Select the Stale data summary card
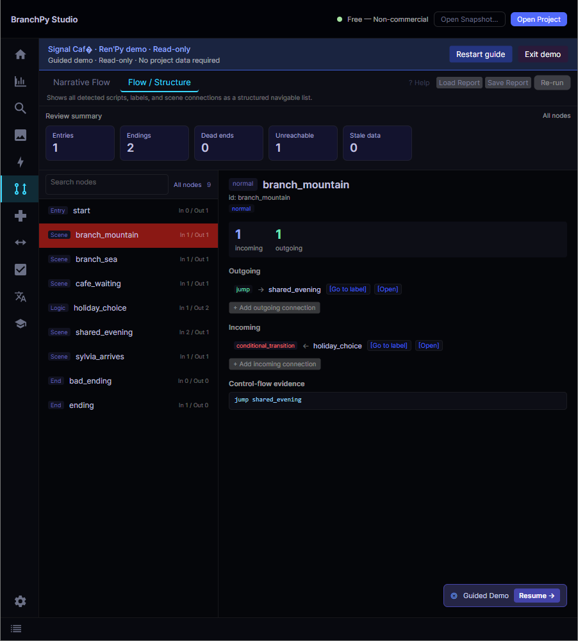The width and height of the screenshot is (578, 641). (377, 143)
